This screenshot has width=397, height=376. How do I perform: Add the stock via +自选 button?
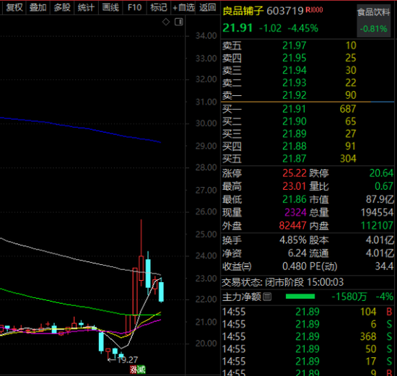pyautogui.click(x=183, y=8)
